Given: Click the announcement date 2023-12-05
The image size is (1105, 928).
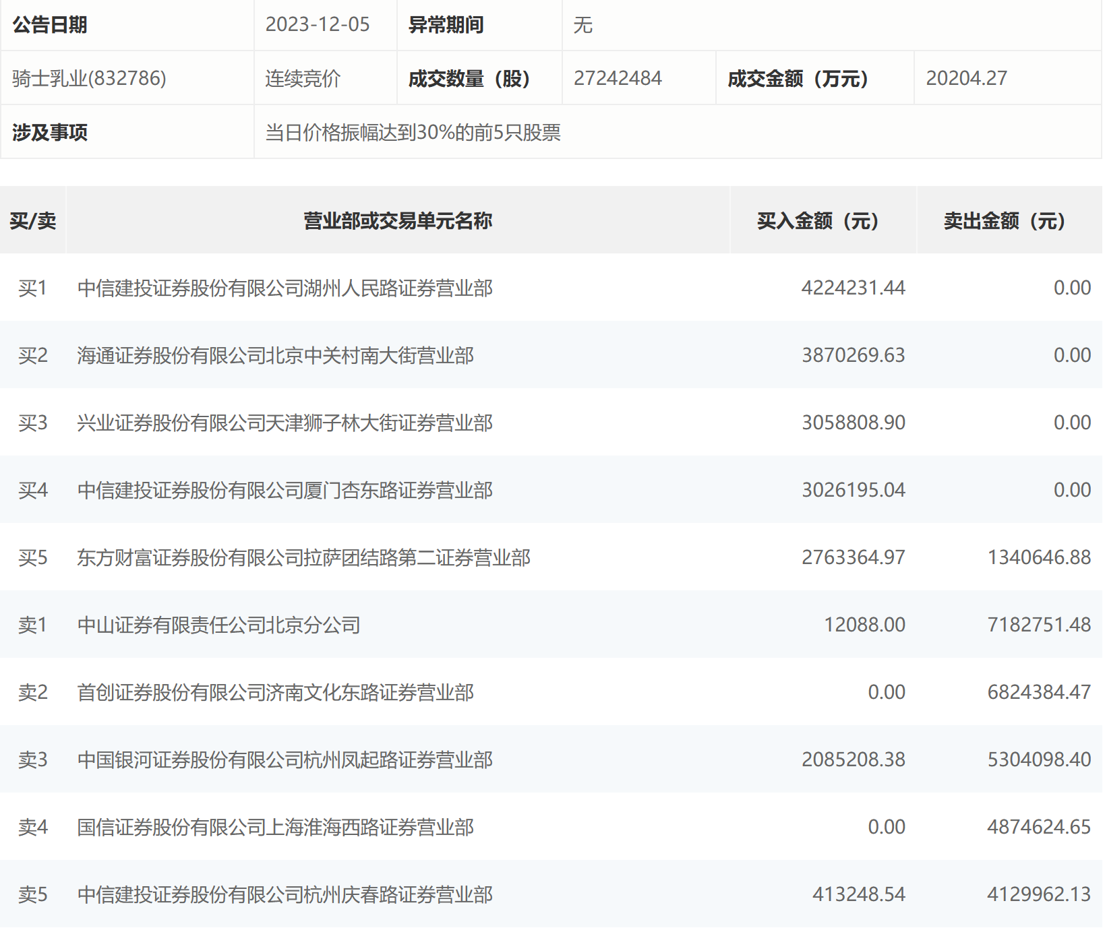Looking at the screenshot, I should [x=318, y=25].
